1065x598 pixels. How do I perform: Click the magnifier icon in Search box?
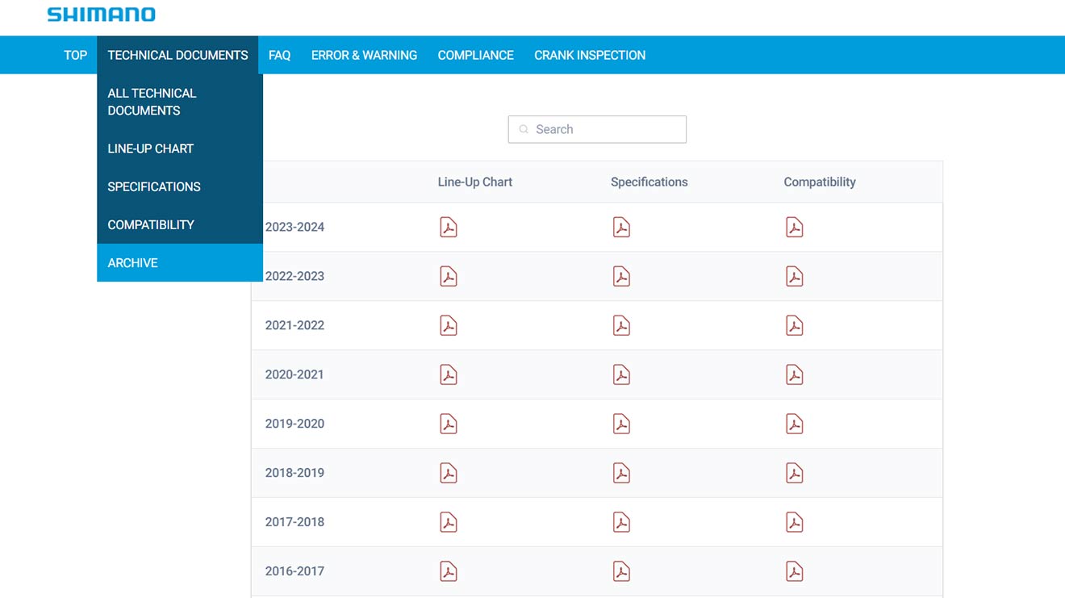524,129
